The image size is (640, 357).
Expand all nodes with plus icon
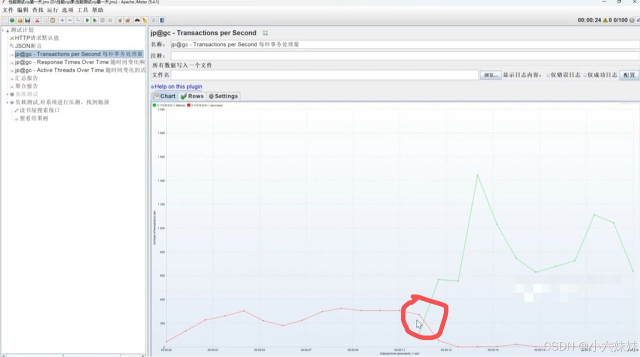point(62,20)
